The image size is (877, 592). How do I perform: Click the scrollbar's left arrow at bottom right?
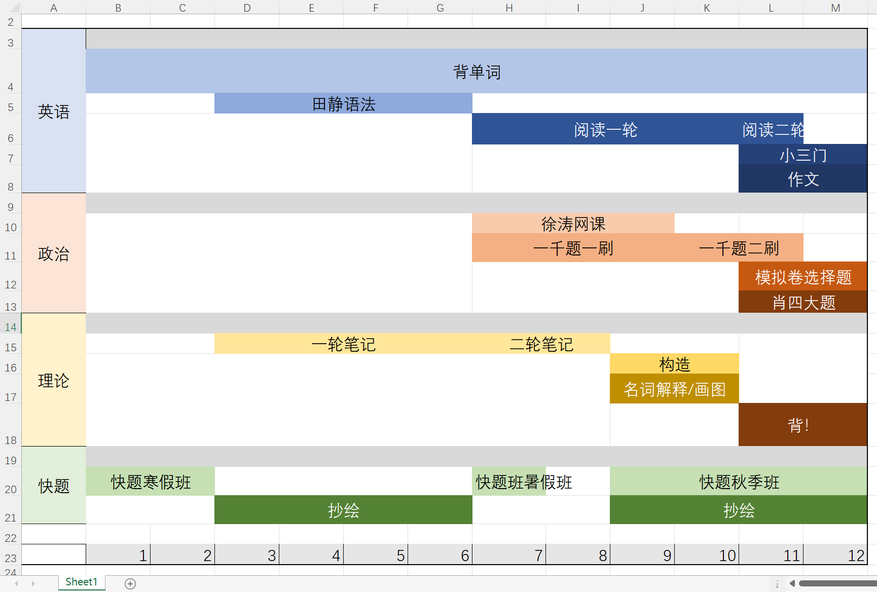click(793, 584)
